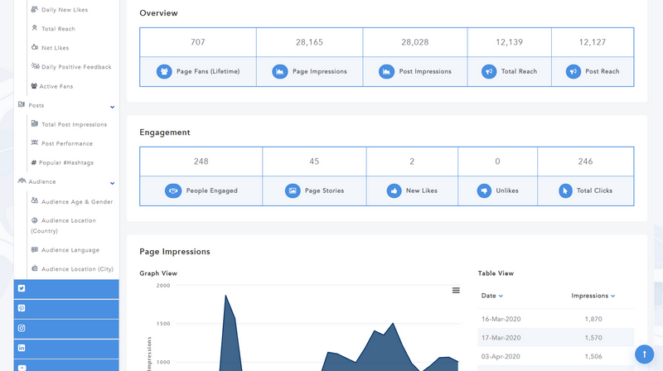The image size is (663, 371).
Task: Select the Post Impressions overview label
Action: click(425, 71)
